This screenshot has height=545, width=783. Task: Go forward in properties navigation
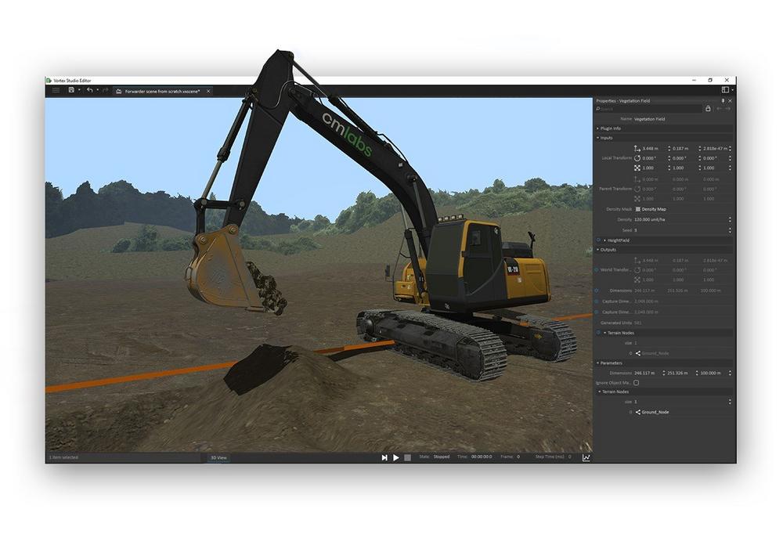coord(728,109)
